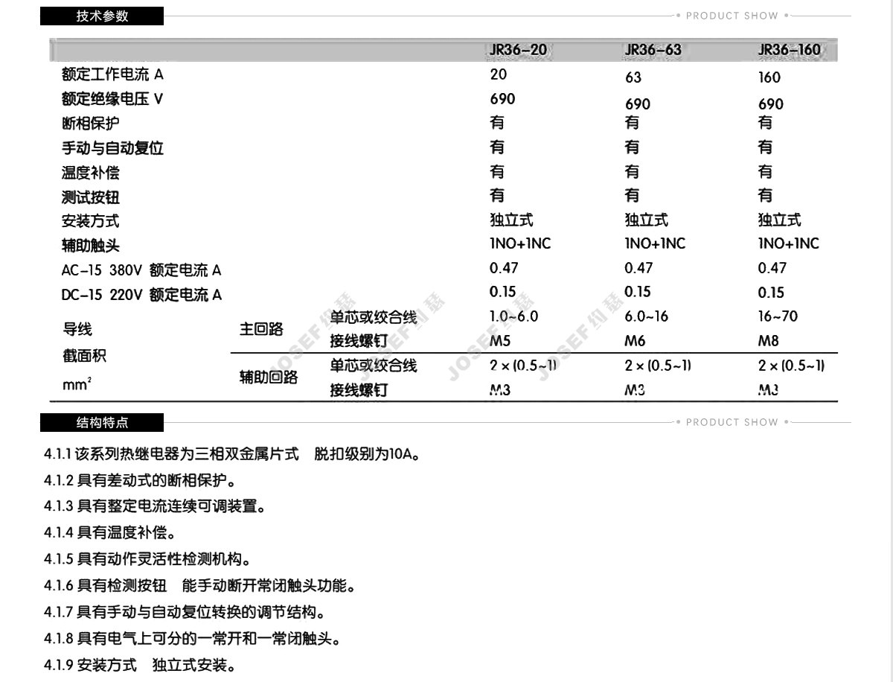Click the 1.0~6.0 wire size value
The height and width of the screenshot is (682, 893).
(513, 316)
